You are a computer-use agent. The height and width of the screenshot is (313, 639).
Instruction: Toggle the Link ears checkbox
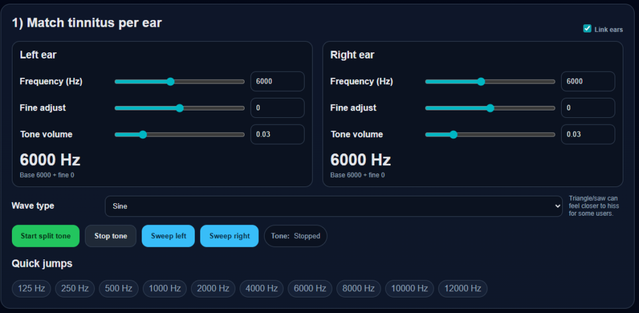587,29
